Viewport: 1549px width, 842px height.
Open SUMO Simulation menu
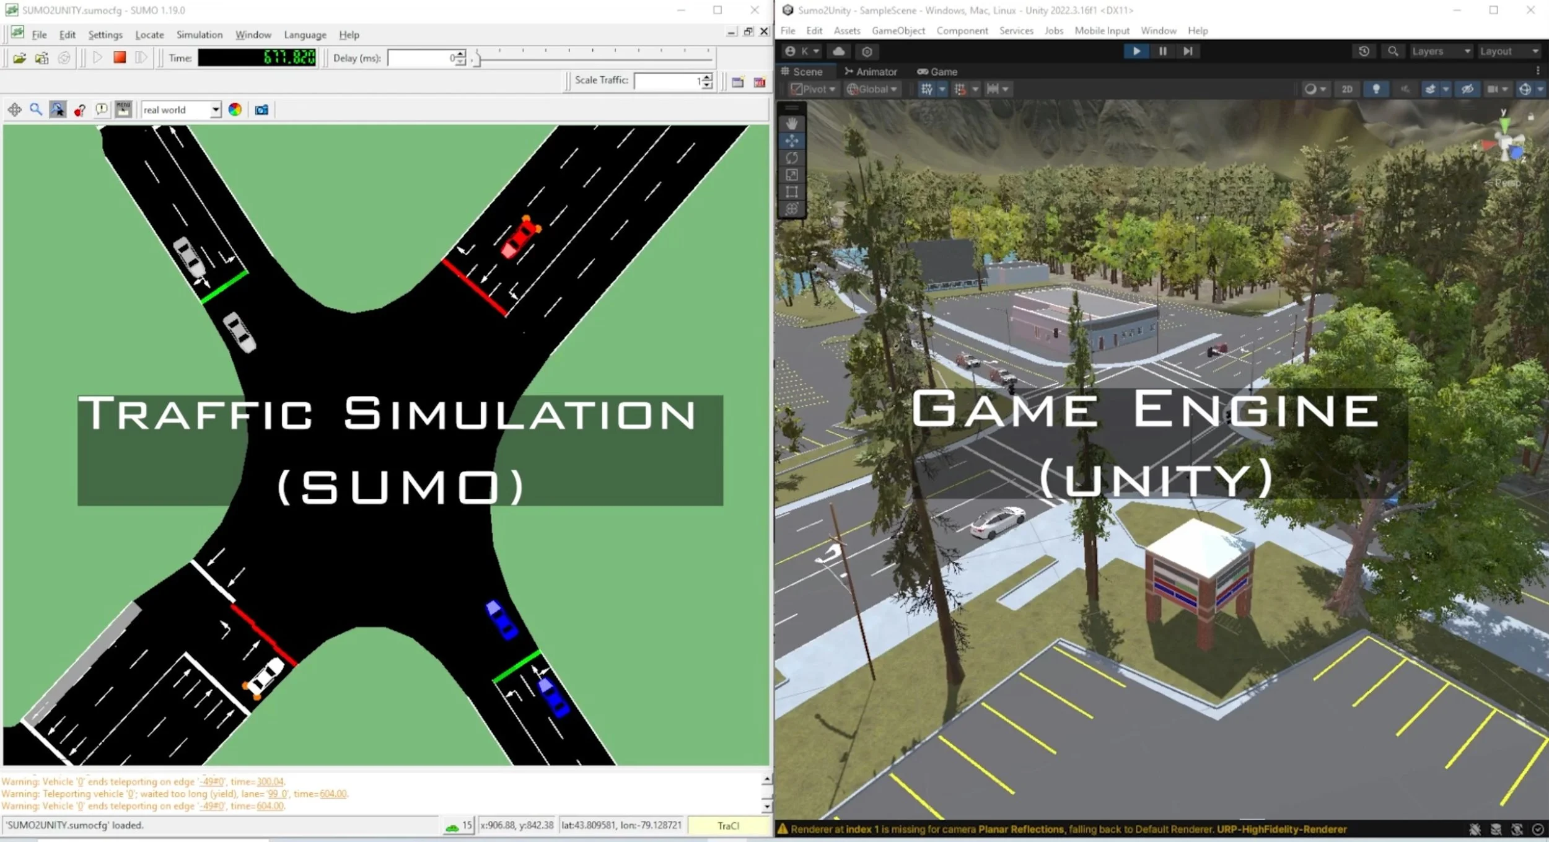199,35
